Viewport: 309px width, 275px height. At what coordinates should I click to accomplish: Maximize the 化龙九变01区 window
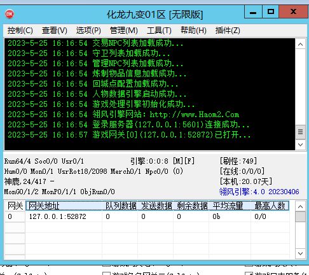(271, 11)
